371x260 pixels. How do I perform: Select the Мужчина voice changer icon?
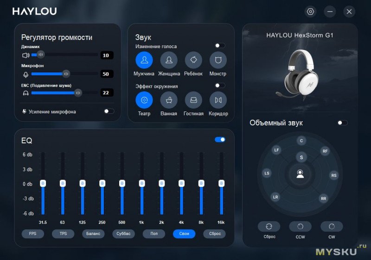click(144, 60)
